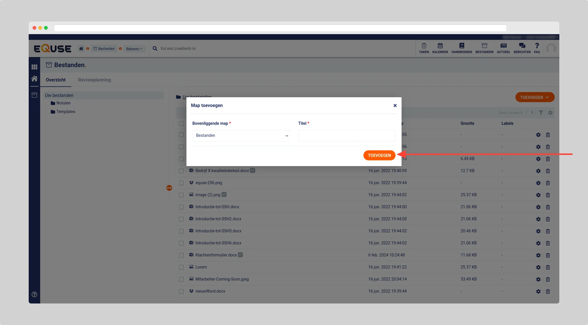Screen dimensions: 588x325
Task: Open the Taken icon in the top bar
Action: 424,48
